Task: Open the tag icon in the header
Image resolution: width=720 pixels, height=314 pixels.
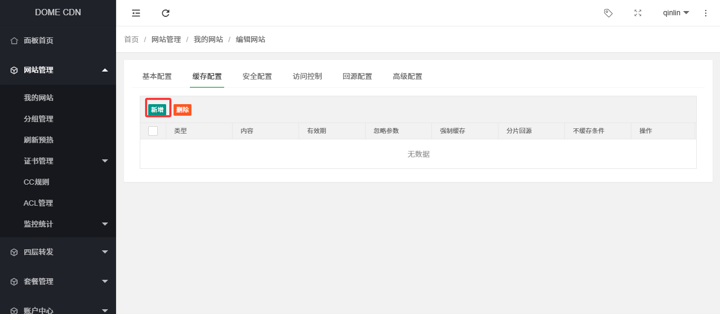Action: click(x=608, y=13)
